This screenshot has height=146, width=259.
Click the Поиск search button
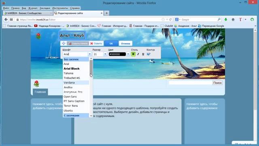217,83
